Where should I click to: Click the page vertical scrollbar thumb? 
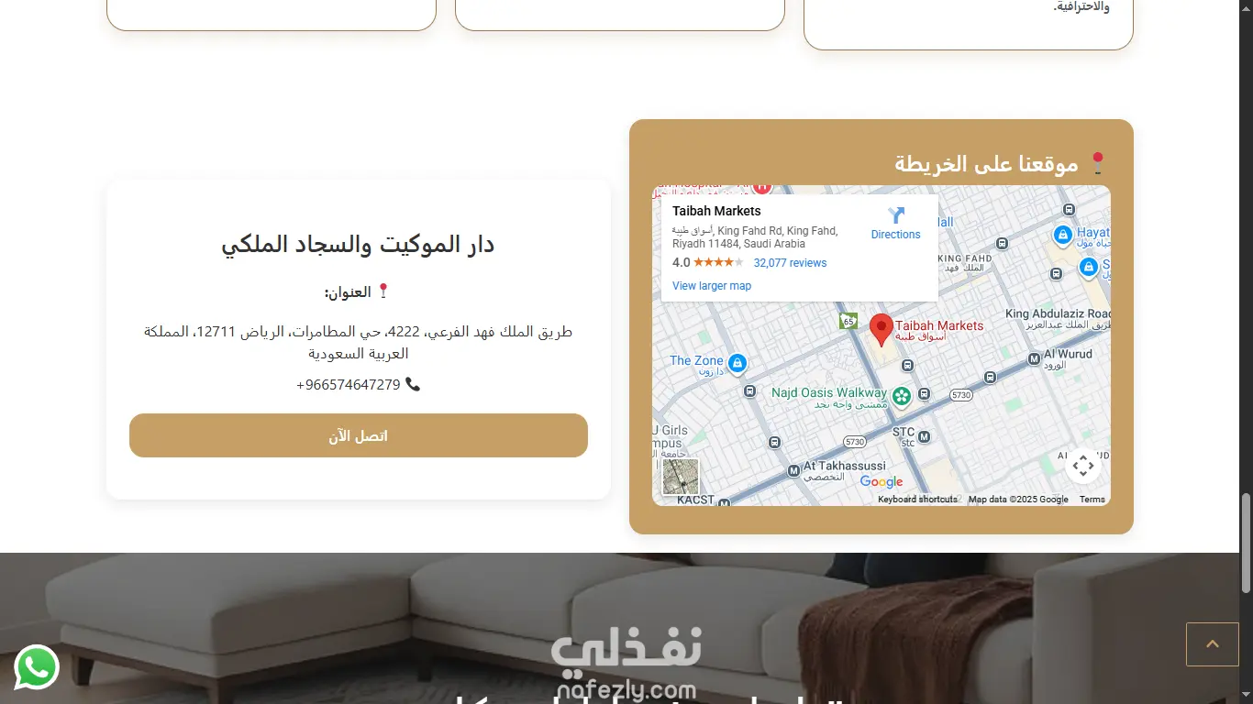pyautogui.click(x=1246, y=543)
